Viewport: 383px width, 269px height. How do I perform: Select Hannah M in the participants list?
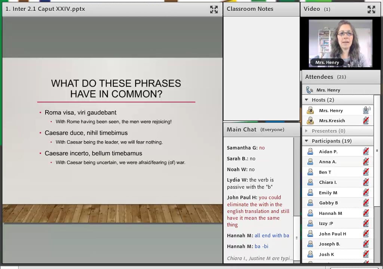pos(338,213)
